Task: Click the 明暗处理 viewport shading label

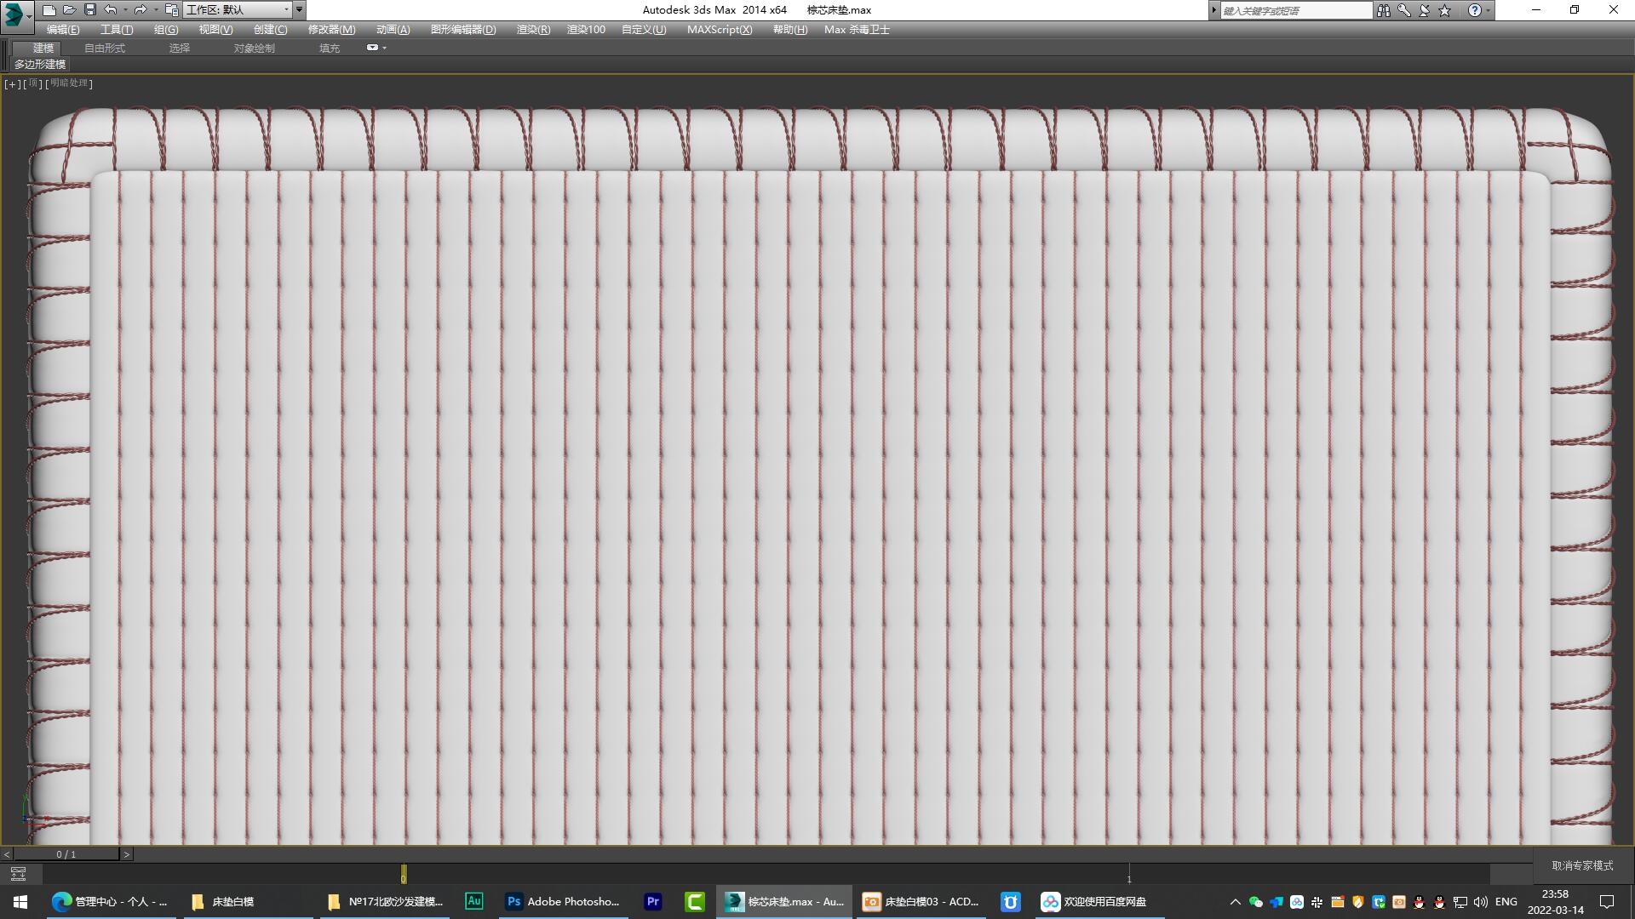Action: [x=69, y=83]
